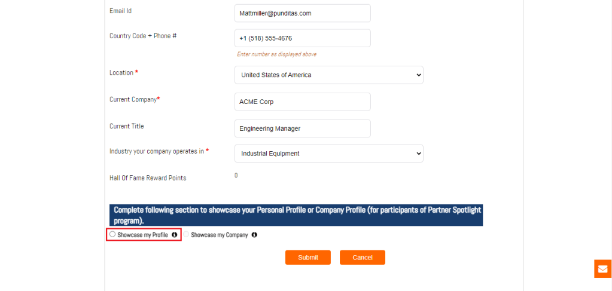This screenshot has width=612, height=291.
Task: Select the Showcase my Profile radio button
Action: pyautogui.click(x=112, y=235)
